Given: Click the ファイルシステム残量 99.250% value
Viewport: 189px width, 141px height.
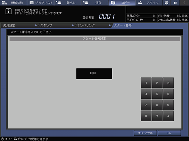Looking at the screenshot, I should (182, 20).
